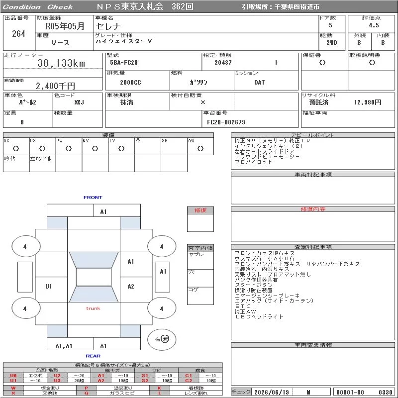Click the "S2" rust legend code
This screenshot has width=398, height=398.
pos(145,381)
